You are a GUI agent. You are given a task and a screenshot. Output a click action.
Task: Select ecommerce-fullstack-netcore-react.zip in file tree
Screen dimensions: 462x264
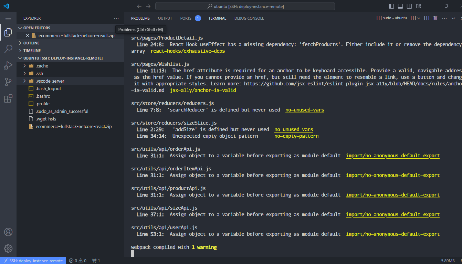pos(70,126)
